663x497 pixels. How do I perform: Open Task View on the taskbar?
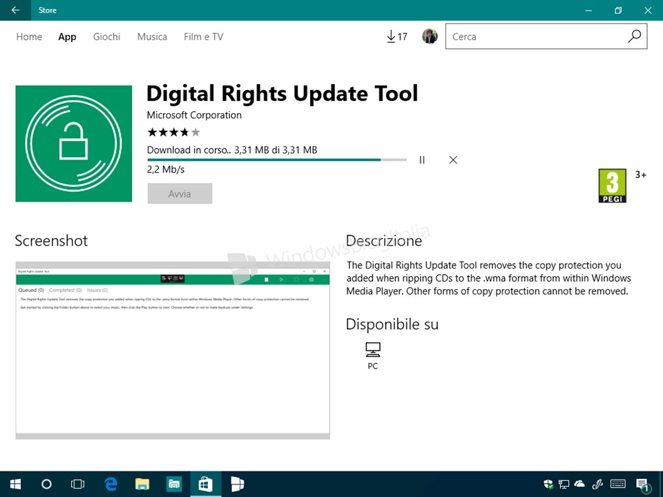[78, 484]
